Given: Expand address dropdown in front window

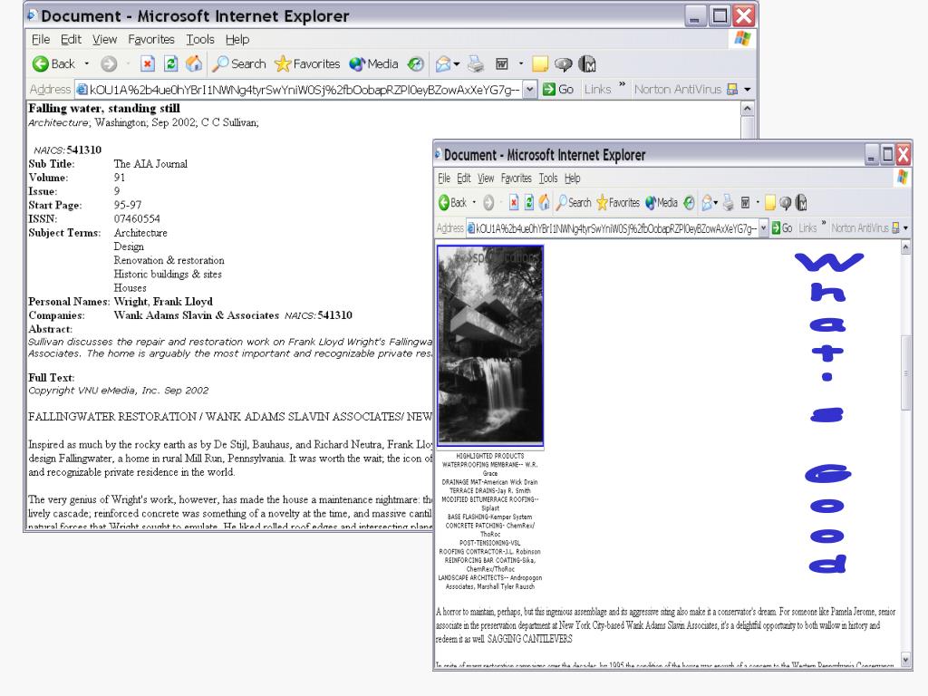Looking at the screenshot, I should [763, 227].
